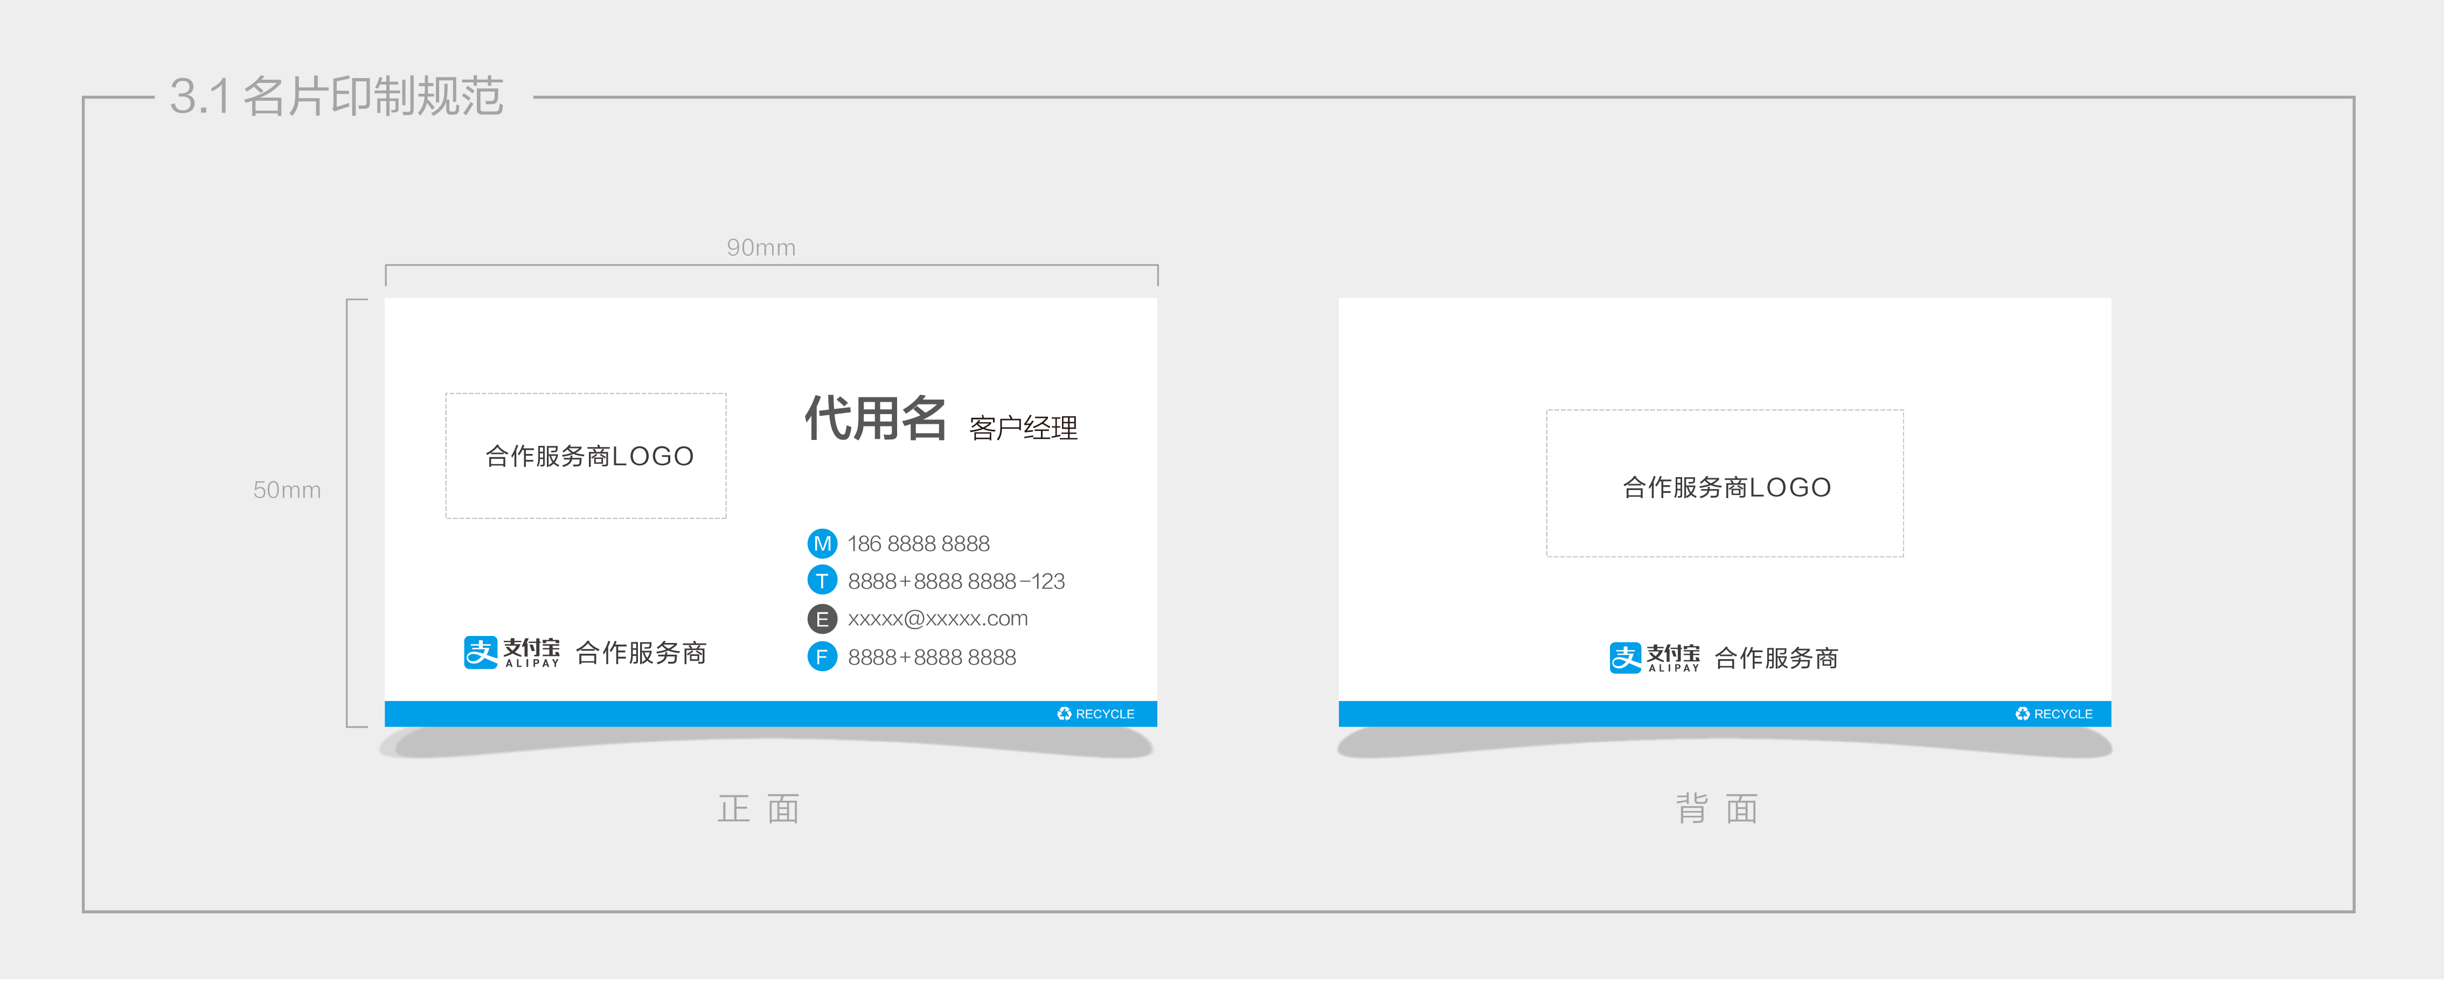Click the RECYCLE text on front card

point(1105,714)
